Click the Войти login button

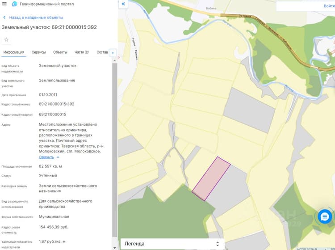click(x=329, y=6)
